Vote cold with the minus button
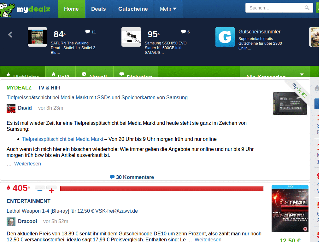Viewport: 323px width, 242px height. click(40, 189)
